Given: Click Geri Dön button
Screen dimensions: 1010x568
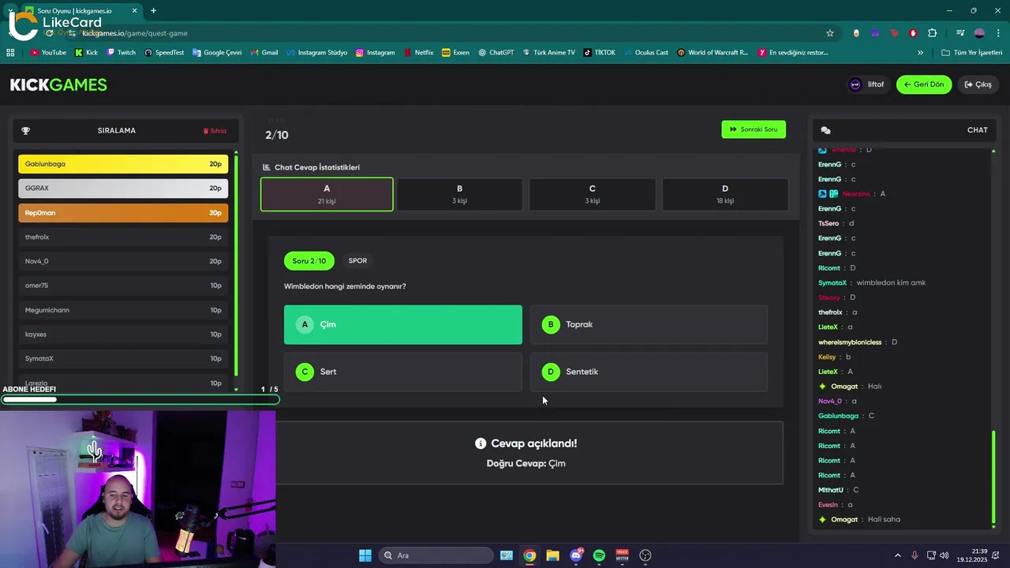Looking at the screenshot, I should coord(924,84).
